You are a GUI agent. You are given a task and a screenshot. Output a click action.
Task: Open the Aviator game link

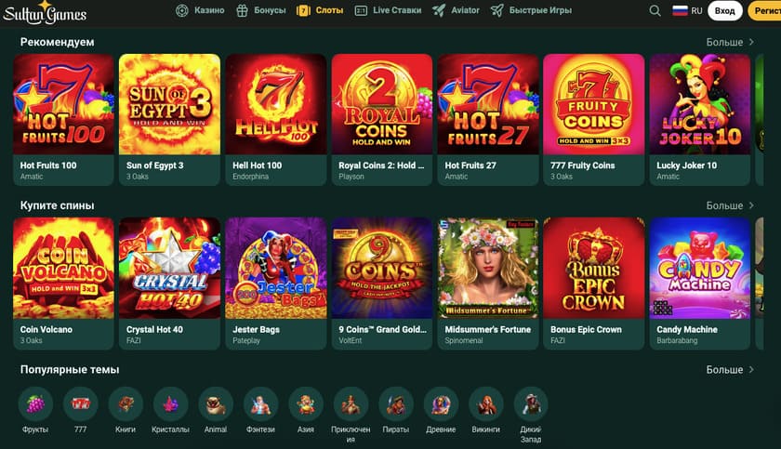coord(456,10)
